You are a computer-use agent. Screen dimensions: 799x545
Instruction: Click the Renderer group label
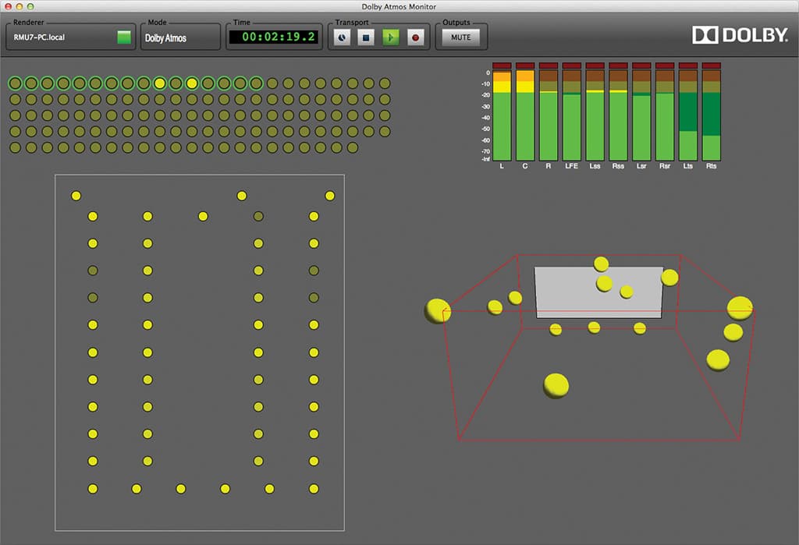pos(29,23)
